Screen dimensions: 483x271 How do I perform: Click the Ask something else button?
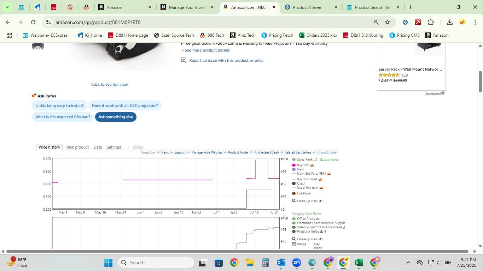click(116, 117)
